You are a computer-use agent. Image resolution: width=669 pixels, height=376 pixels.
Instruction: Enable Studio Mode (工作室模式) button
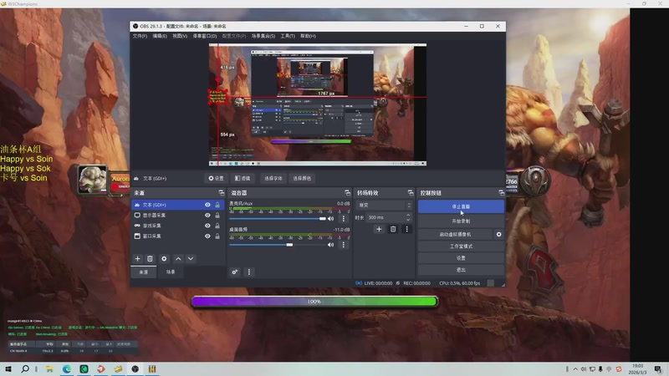(461, 246)
